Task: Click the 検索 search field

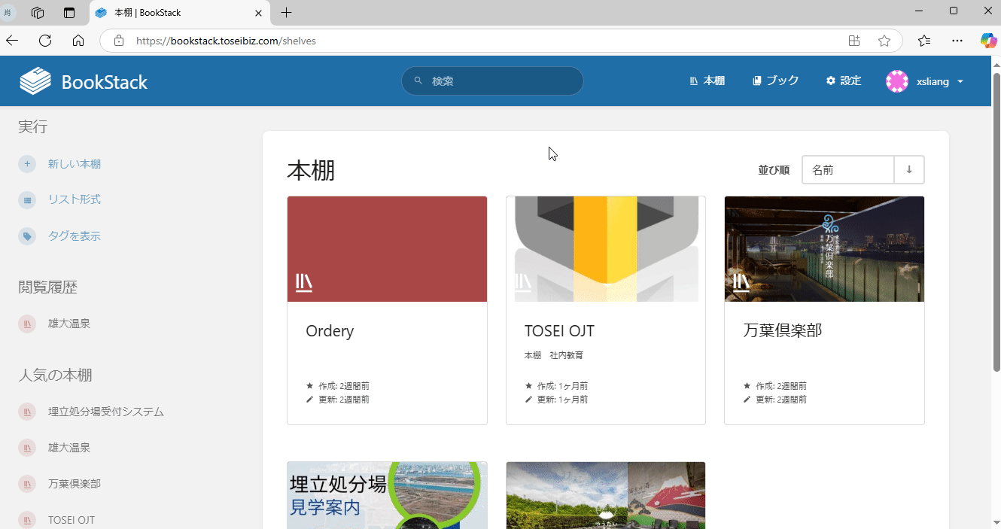Action: (x=493, y=81)
